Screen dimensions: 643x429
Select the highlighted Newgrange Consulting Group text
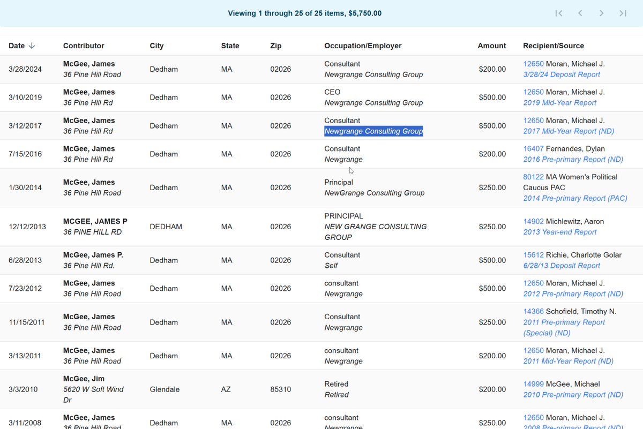pos(373,131)
